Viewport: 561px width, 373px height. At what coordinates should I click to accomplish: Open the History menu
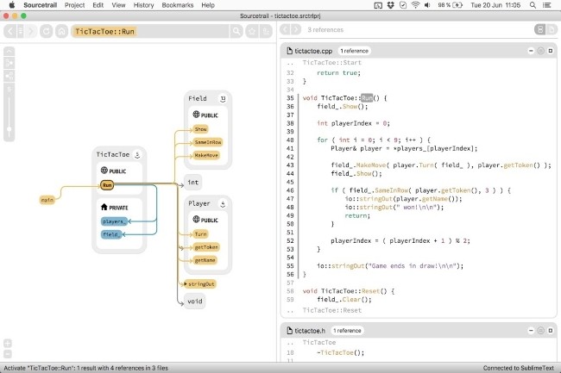click(143, 5)
